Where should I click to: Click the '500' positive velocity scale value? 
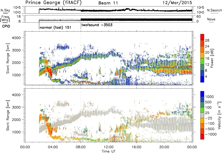(x=208, y=102)
